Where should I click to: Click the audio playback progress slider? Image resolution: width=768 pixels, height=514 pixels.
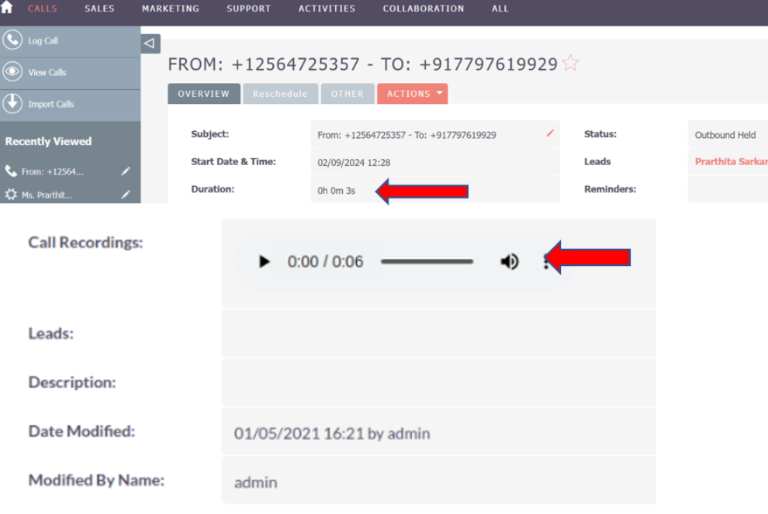(427, 261)
